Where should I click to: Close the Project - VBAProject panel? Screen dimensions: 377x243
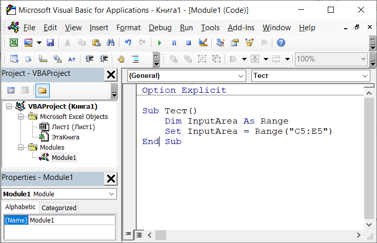111,75
